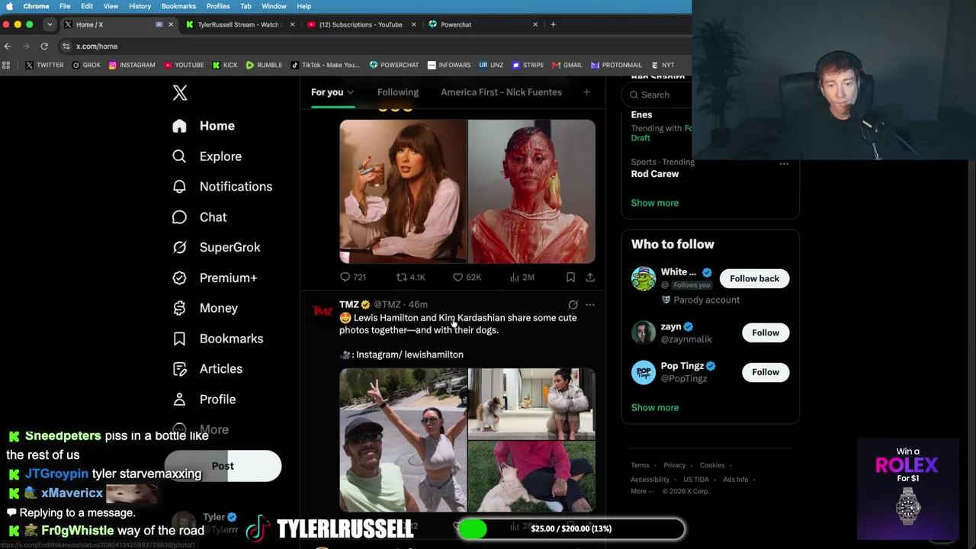976x549 pixels.
Task: Reload the page in Chrome
Action: (44, 47)
